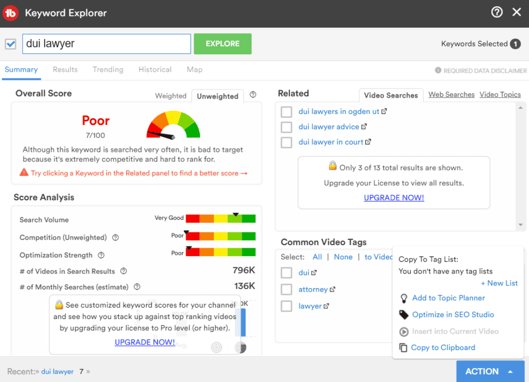Select the attorney tag checkbox
The width and height of the screenshot is (529, 382).
286,289
